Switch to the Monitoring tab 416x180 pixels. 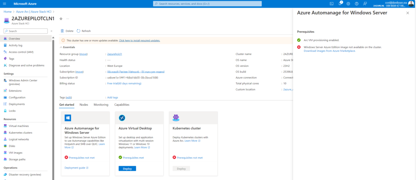[x=101, y=105]
